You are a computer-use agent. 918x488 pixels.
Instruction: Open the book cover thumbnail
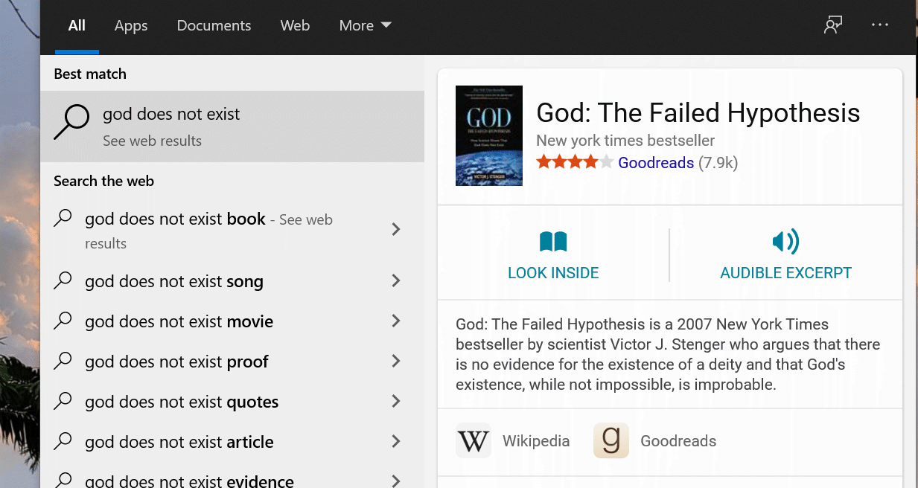point(489,135)
